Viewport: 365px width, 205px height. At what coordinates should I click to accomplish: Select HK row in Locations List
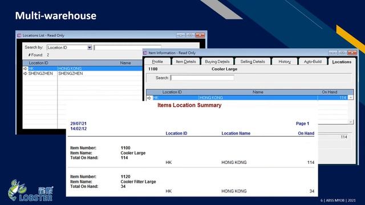click(83, 68)
